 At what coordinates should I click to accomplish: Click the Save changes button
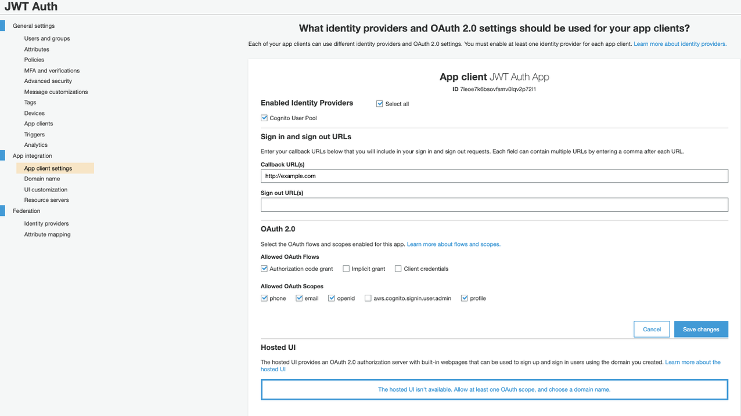(x=701, y=329)
